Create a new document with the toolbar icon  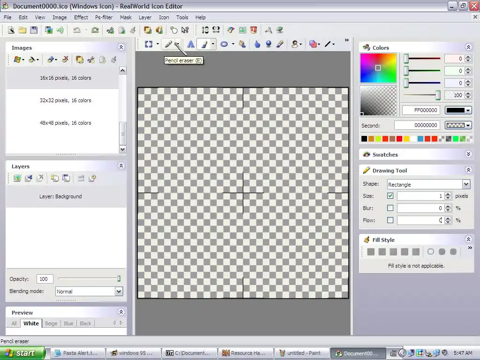point(11,30)
